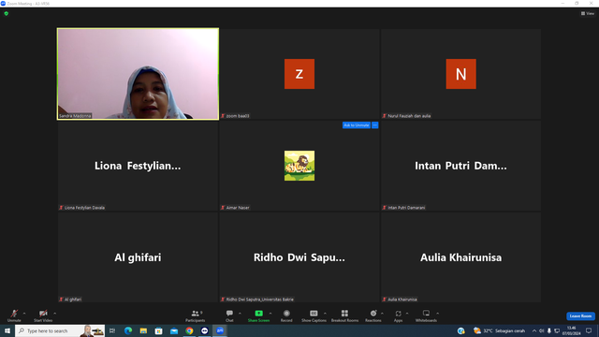
Task: Open the Windows Start menu
Action: coord(7,330)
